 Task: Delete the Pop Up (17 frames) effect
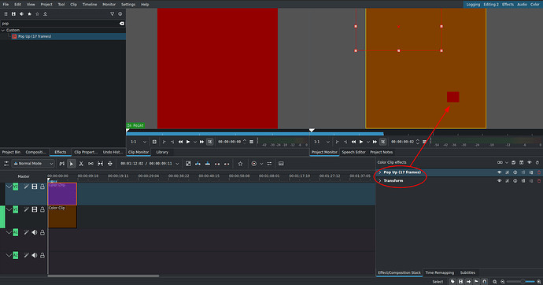tap(539, 172)
